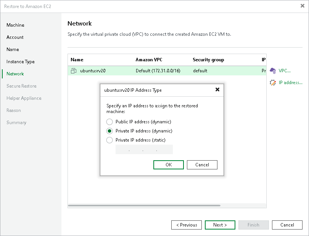
Task: Click the Name column header
Action: (77, 60)
